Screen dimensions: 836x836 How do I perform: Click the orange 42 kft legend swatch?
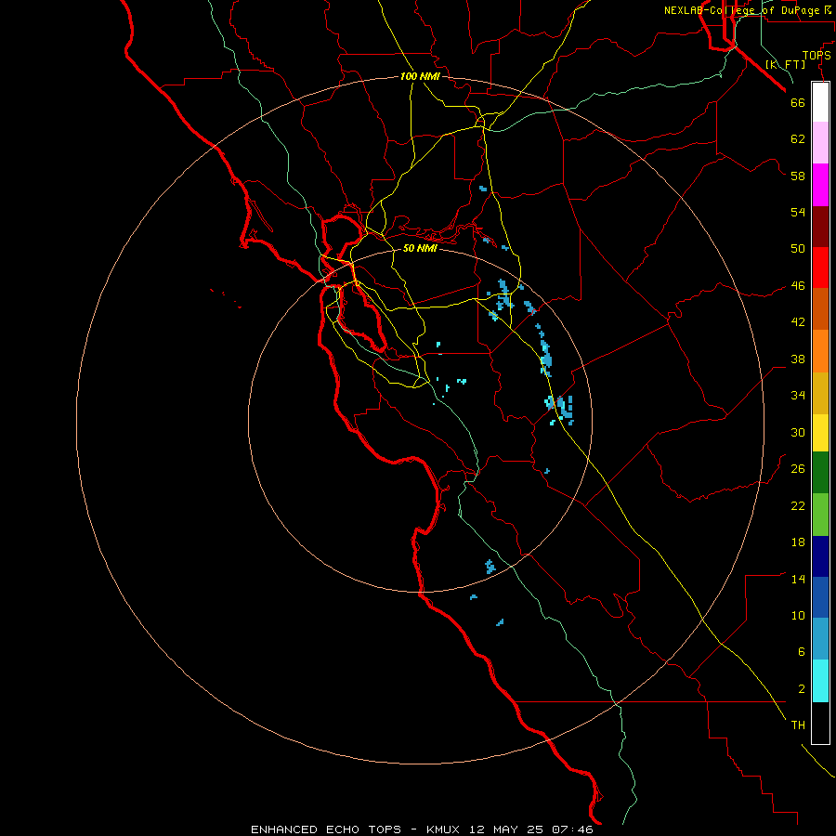click(820, 351)
